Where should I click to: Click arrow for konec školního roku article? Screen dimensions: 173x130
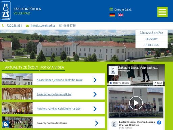95,80
